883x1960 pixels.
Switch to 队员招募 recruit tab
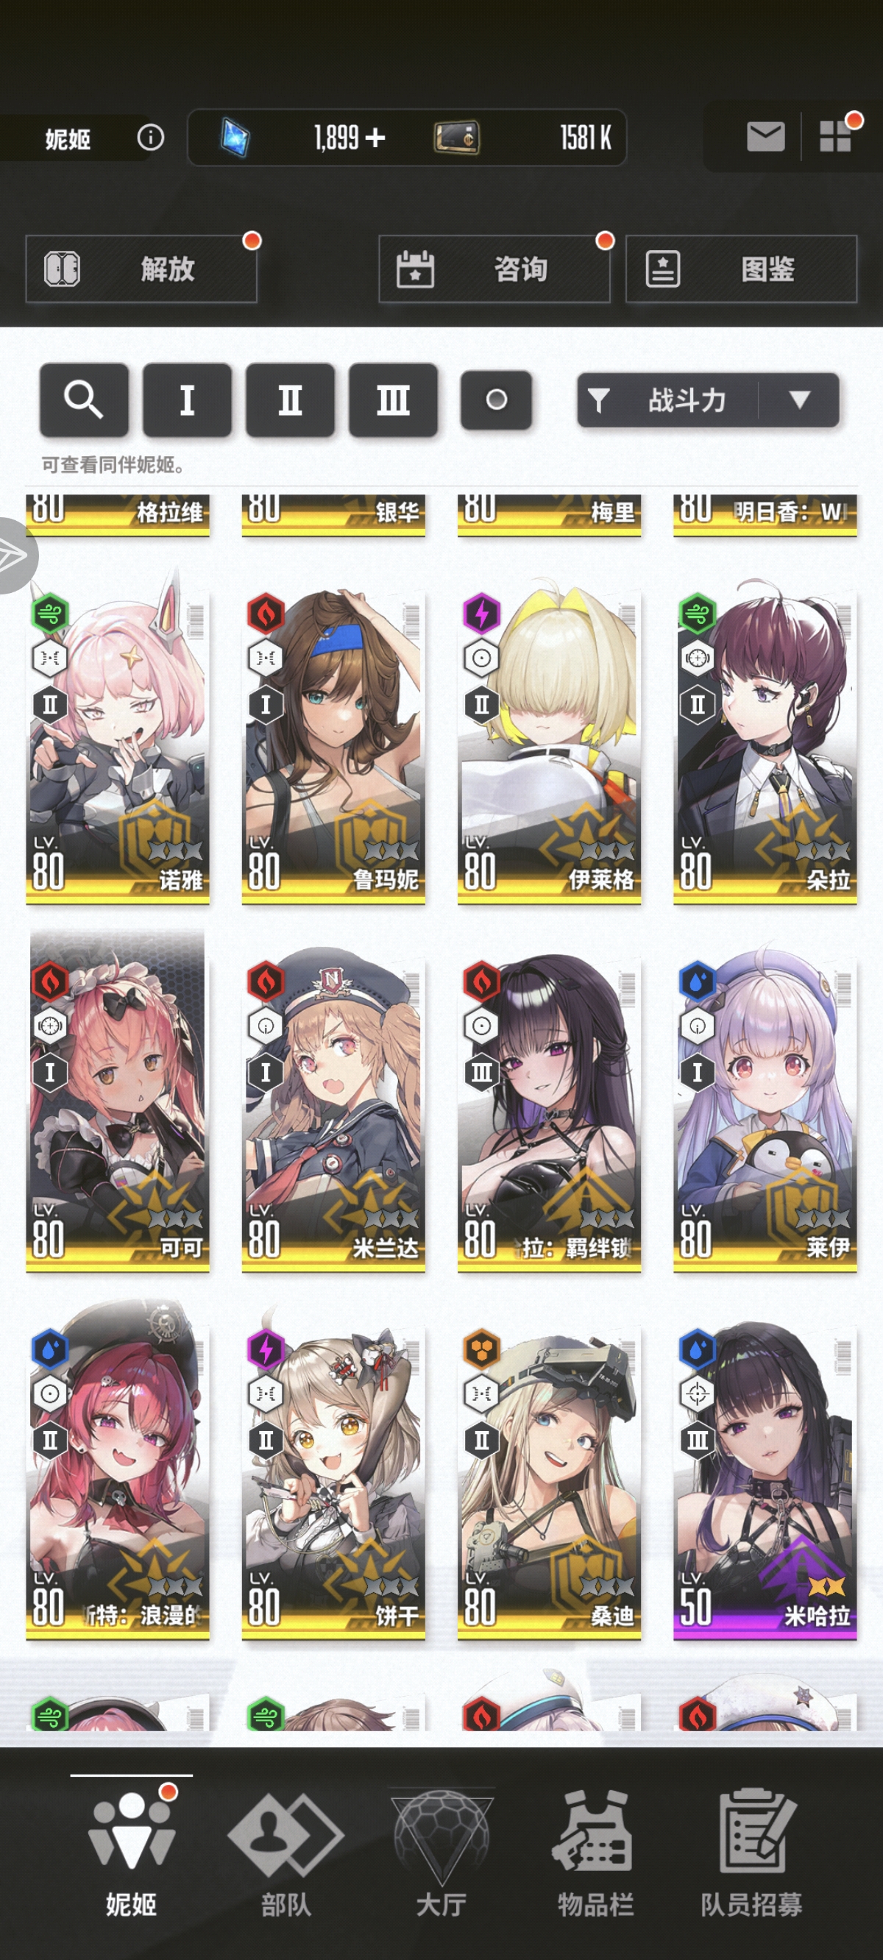[752, 1852]
